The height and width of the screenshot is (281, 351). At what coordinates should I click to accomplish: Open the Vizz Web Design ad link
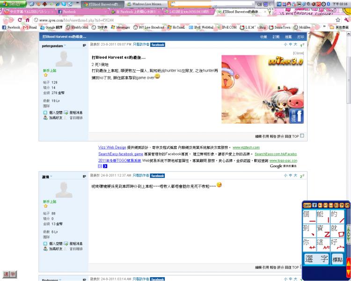click(x=112, y=148)
